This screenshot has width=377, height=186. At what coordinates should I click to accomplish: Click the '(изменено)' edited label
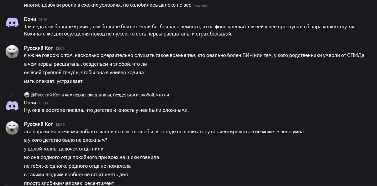click(200, 6)
